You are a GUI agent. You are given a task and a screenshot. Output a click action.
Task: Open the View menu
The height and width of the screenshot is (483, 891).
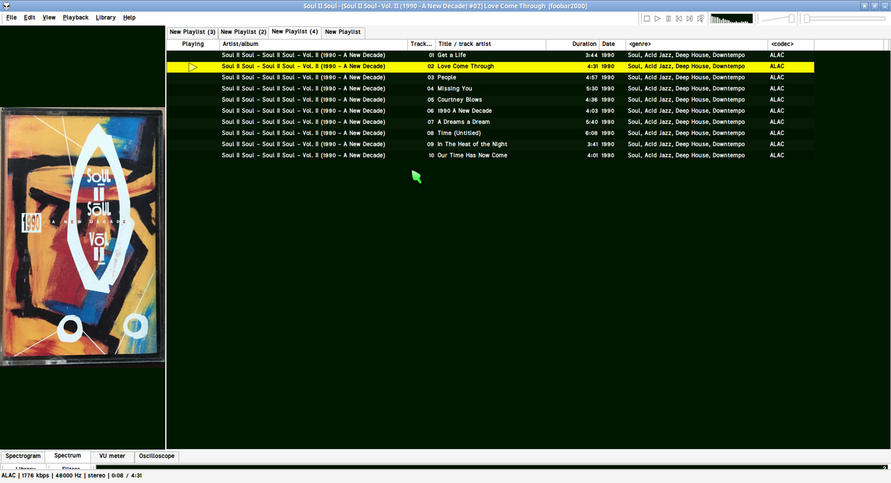49,17
